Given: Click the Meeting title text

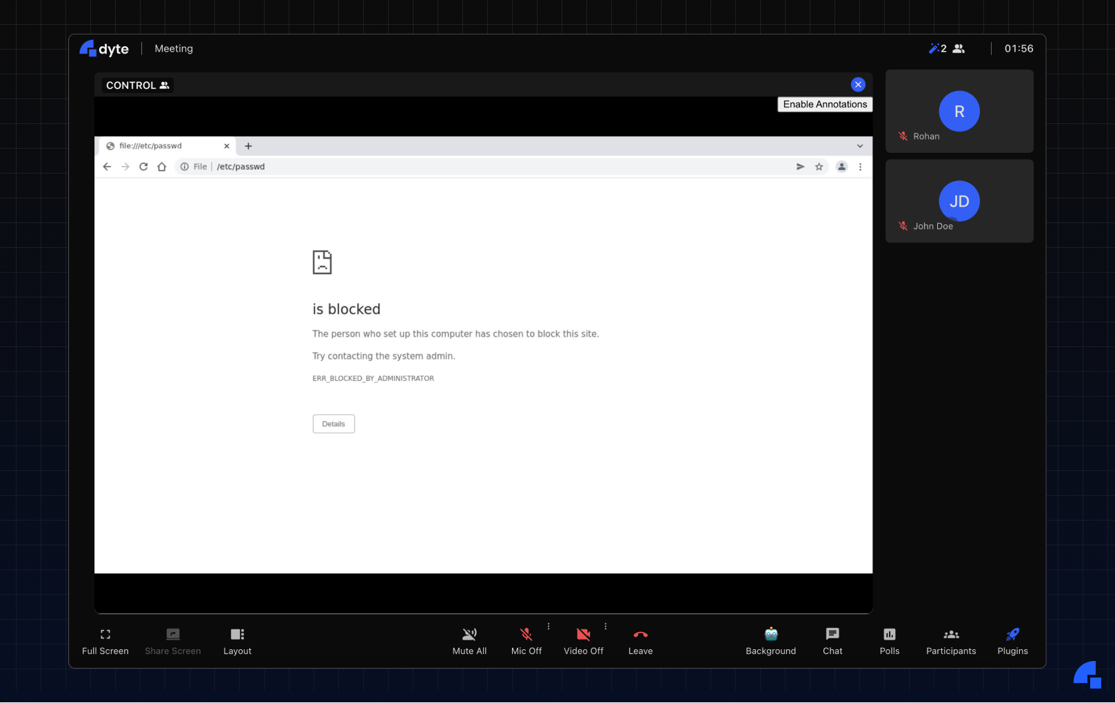Looking at the screenshot, I should tap(174, 49).
